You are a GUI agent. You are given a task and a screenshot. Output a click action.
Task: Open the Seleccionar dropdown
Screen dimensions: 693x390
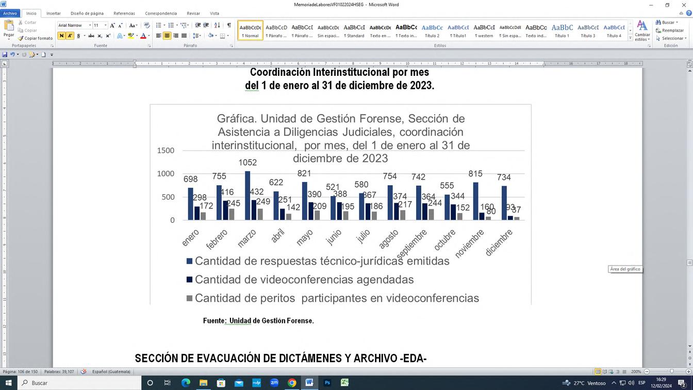(670, 38)
